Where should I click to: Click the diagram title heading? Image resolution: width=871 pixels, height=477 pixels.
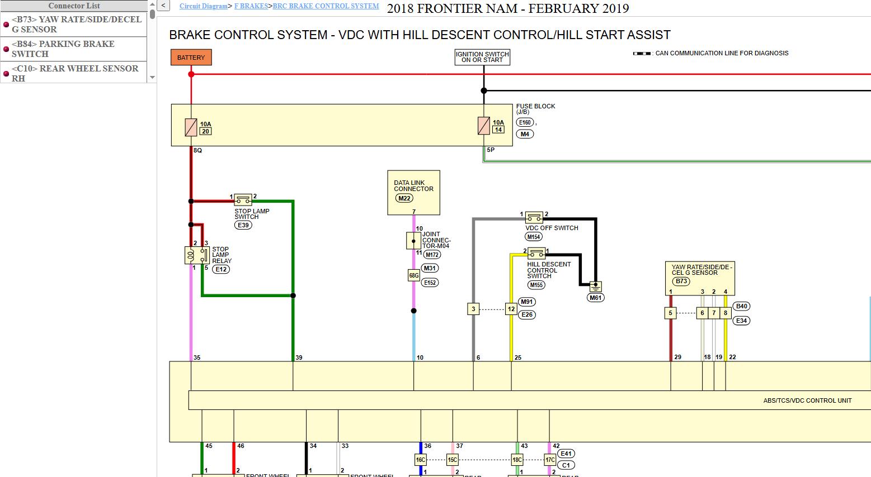pyautogui.click(x=420, y=35)
